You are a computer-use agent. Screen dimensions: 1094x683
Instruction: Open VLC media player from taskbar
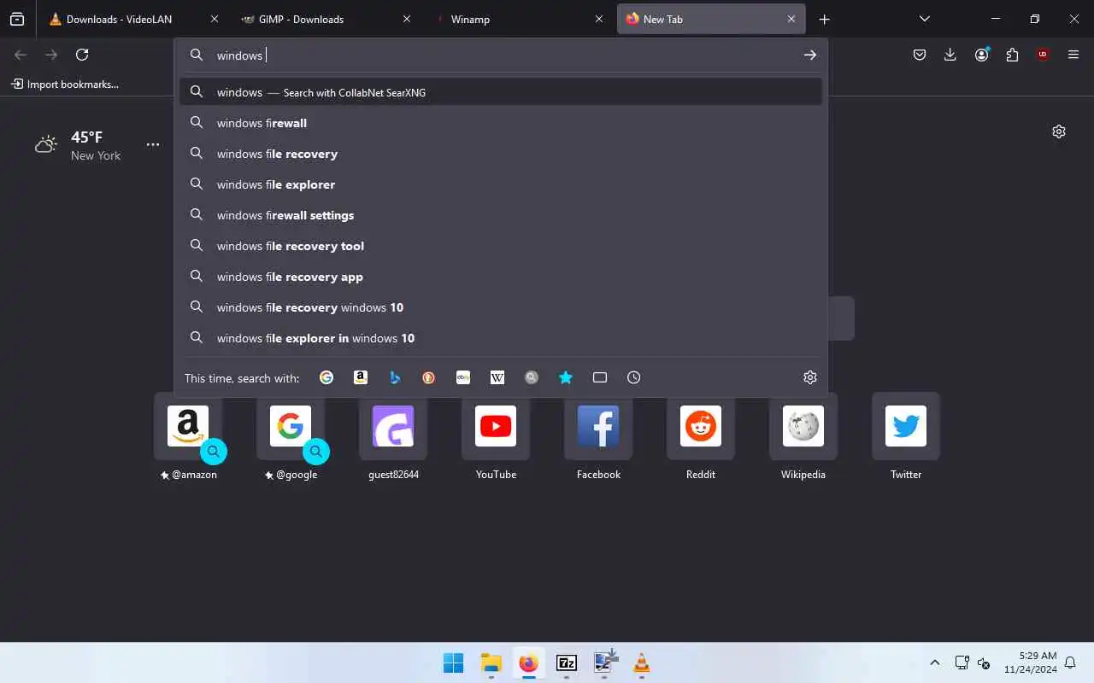click(x=641, y=663)
